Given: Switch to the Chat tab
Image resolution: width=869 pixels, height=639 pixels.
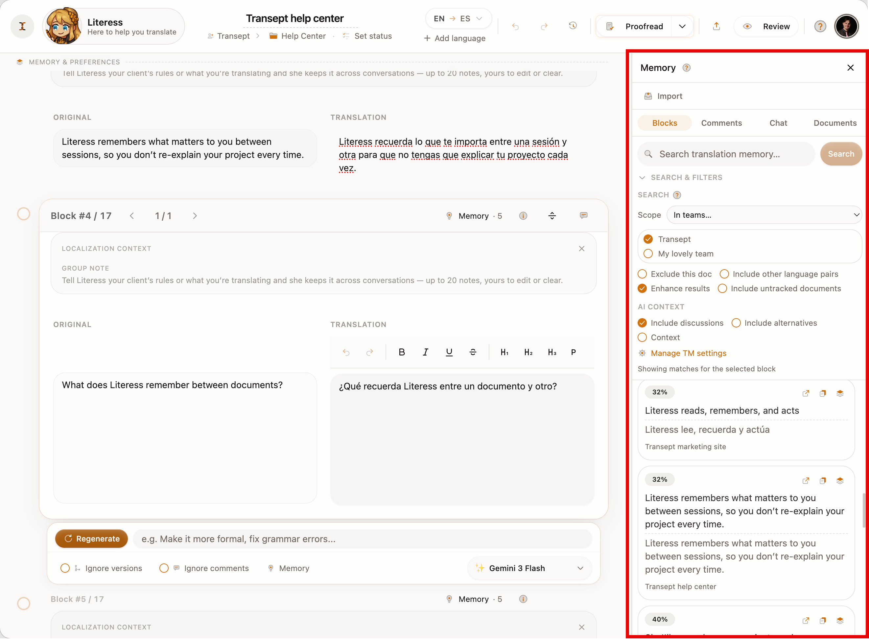Looking at the screenshot, I should click(x=778, y=123).
